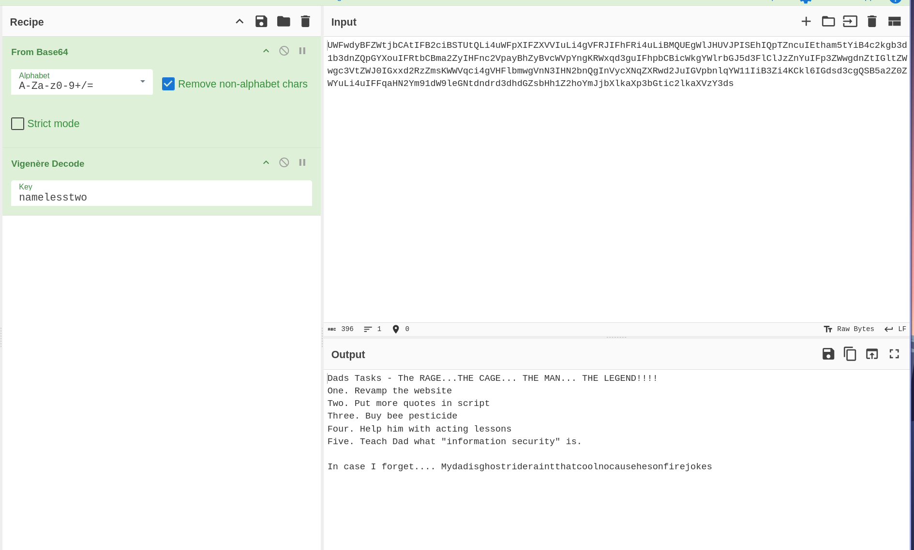The height and width of the screenshot is (550, 914).
Task: Click the From Base64 operation title
Action: coord(40,52)
